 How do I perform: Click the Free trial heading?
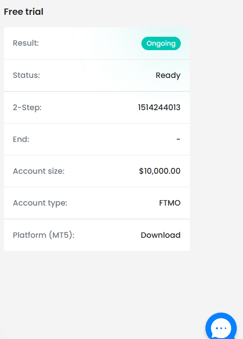click(24, 12)
